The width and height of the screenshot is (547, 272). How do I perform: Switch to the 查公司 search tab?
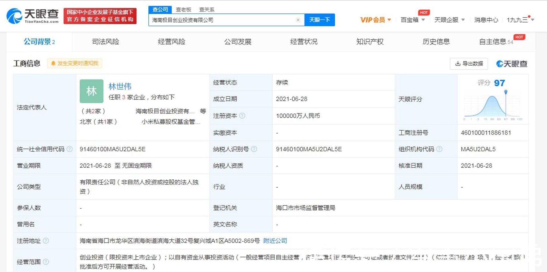160,10
